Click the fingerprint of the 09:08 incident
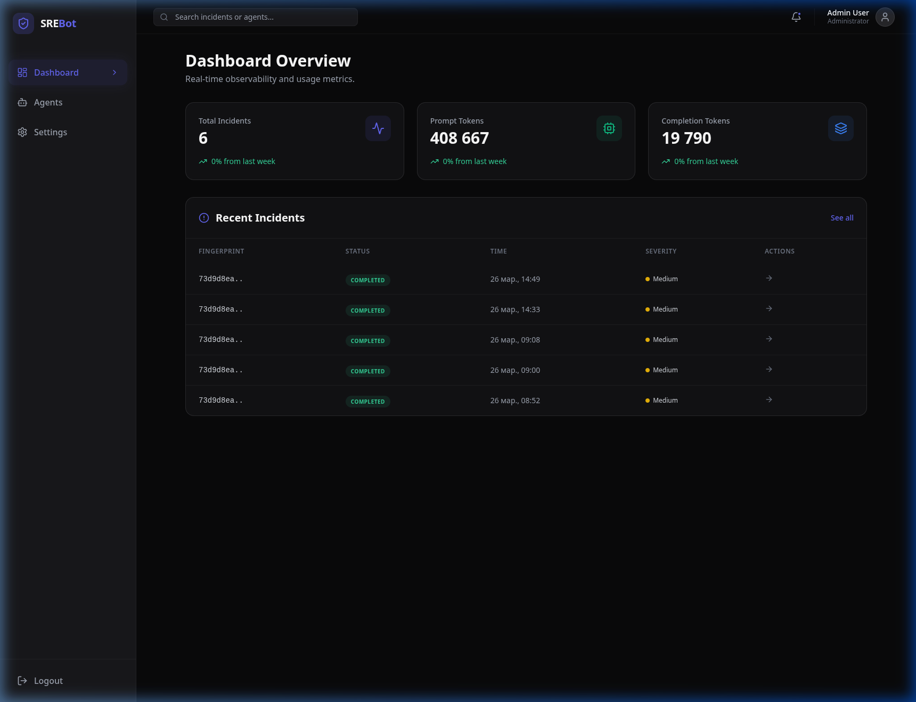Image resolution: width=916 pixels, height=702 pixels. click(220, 339)
